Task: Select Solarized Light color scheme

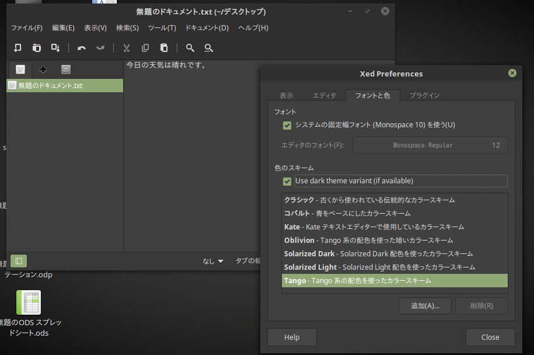Action: click(x=395, y=267)
